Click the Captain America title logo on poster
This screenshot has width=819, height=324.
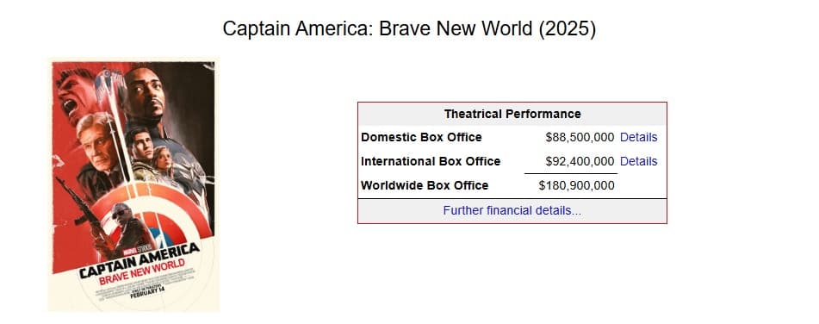139,260
